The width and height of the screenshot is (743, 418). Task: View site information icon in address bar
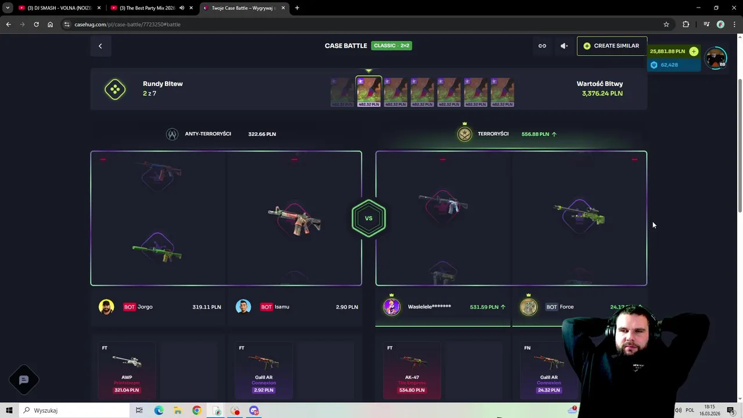coord(67,24)
